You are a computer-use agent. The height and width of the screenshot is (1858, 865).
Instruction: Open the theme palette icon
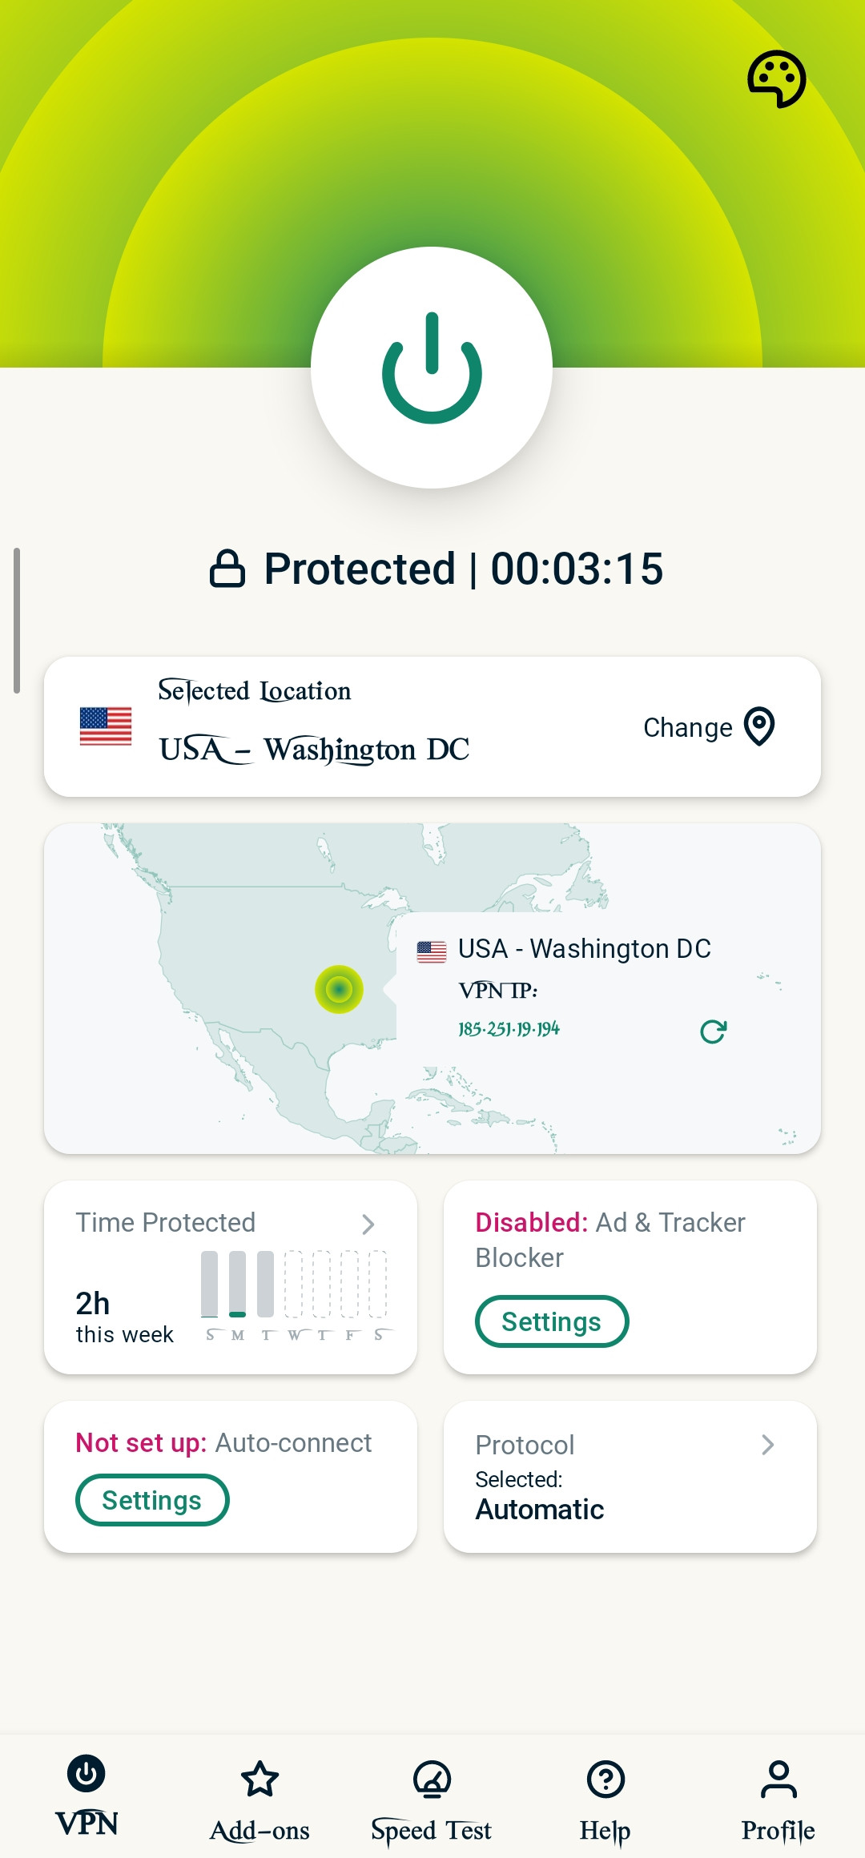coord(776,78)
